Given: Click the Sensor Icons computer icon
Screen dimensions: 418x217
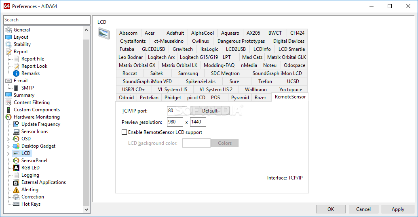Looking at the screenshot, I should tap(16, 131).
